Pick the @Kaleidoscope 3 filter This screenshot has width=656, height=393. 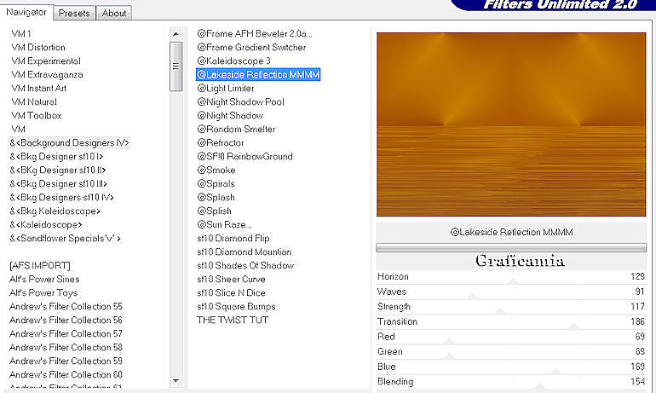[233, 61]
